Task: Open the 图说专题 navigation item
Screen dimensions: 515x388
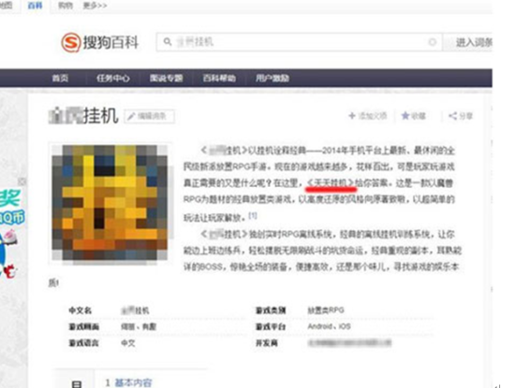Action: 166,78
